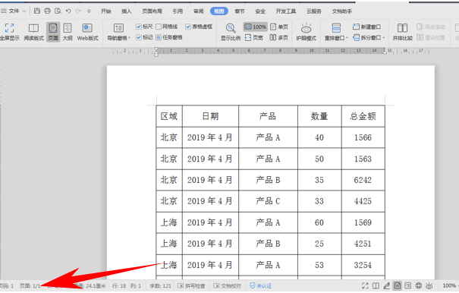Open the Page Layout (页面布局) tab
The height and width of the screenshot is (293, 459).
[152, 11]
